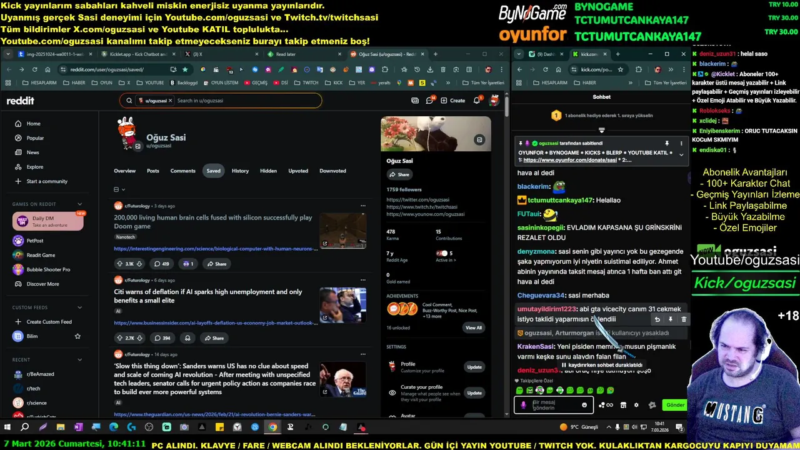This screenshot has width=800, height=450.
Task: Edit the profile banner image icon
Action: tap(479, 140)
